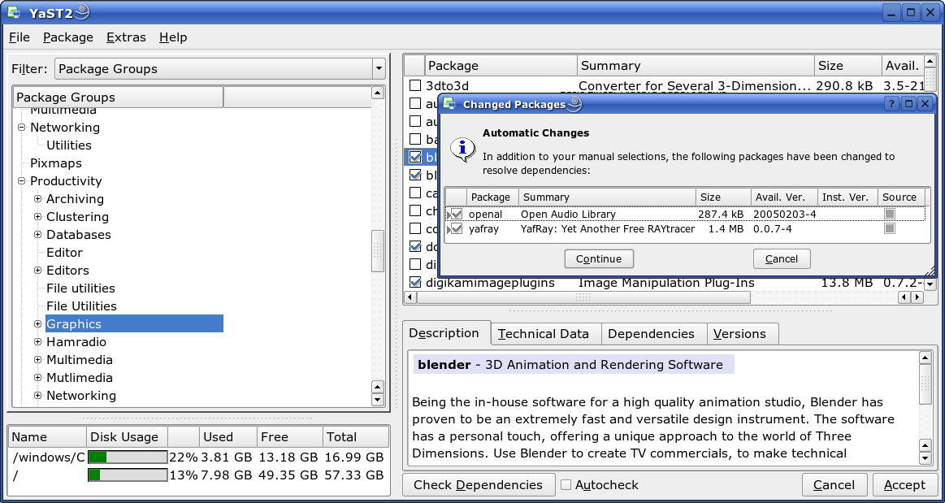
Task: Click the Disk Usage column header
Action: [x=128, y=436]
